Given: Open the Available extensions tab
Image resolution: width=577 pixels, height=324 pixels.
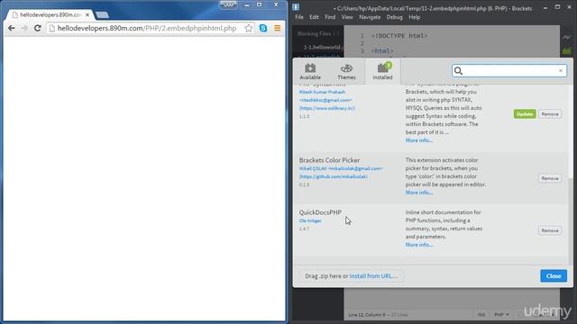Looking at the screenshot, I should [x=310, y=71].
